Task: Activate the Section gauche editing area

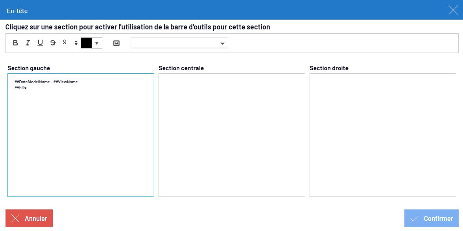Action: [81, 141]
